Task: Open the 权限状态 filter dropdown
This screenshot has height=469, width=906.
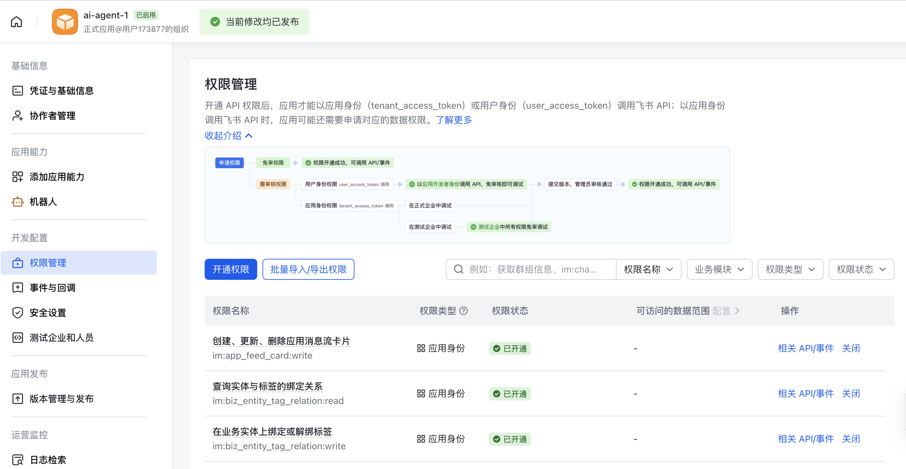Action: point(861,269)
